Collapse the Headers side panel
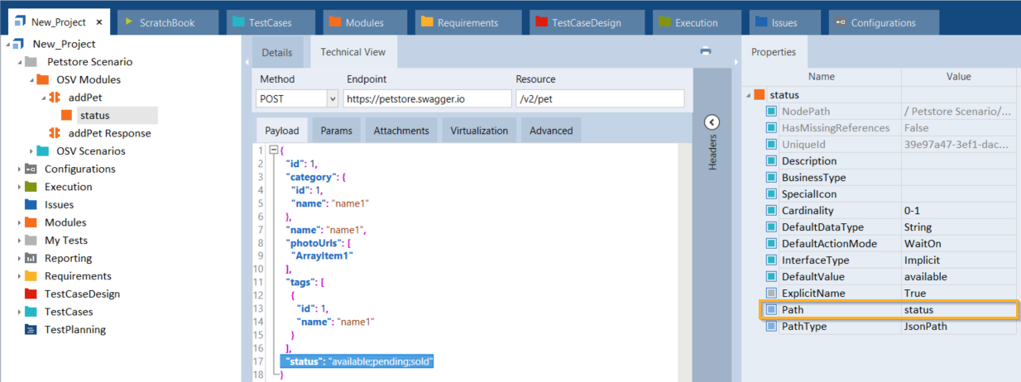Image resolution: width=1021 pixels, height=382 pixels. [712, 122]
